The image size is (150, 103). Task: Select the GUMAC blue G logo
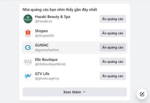click(28, 47)
